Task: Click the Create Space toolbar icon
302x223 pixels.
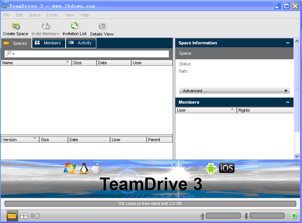Action: coord(16,26)
